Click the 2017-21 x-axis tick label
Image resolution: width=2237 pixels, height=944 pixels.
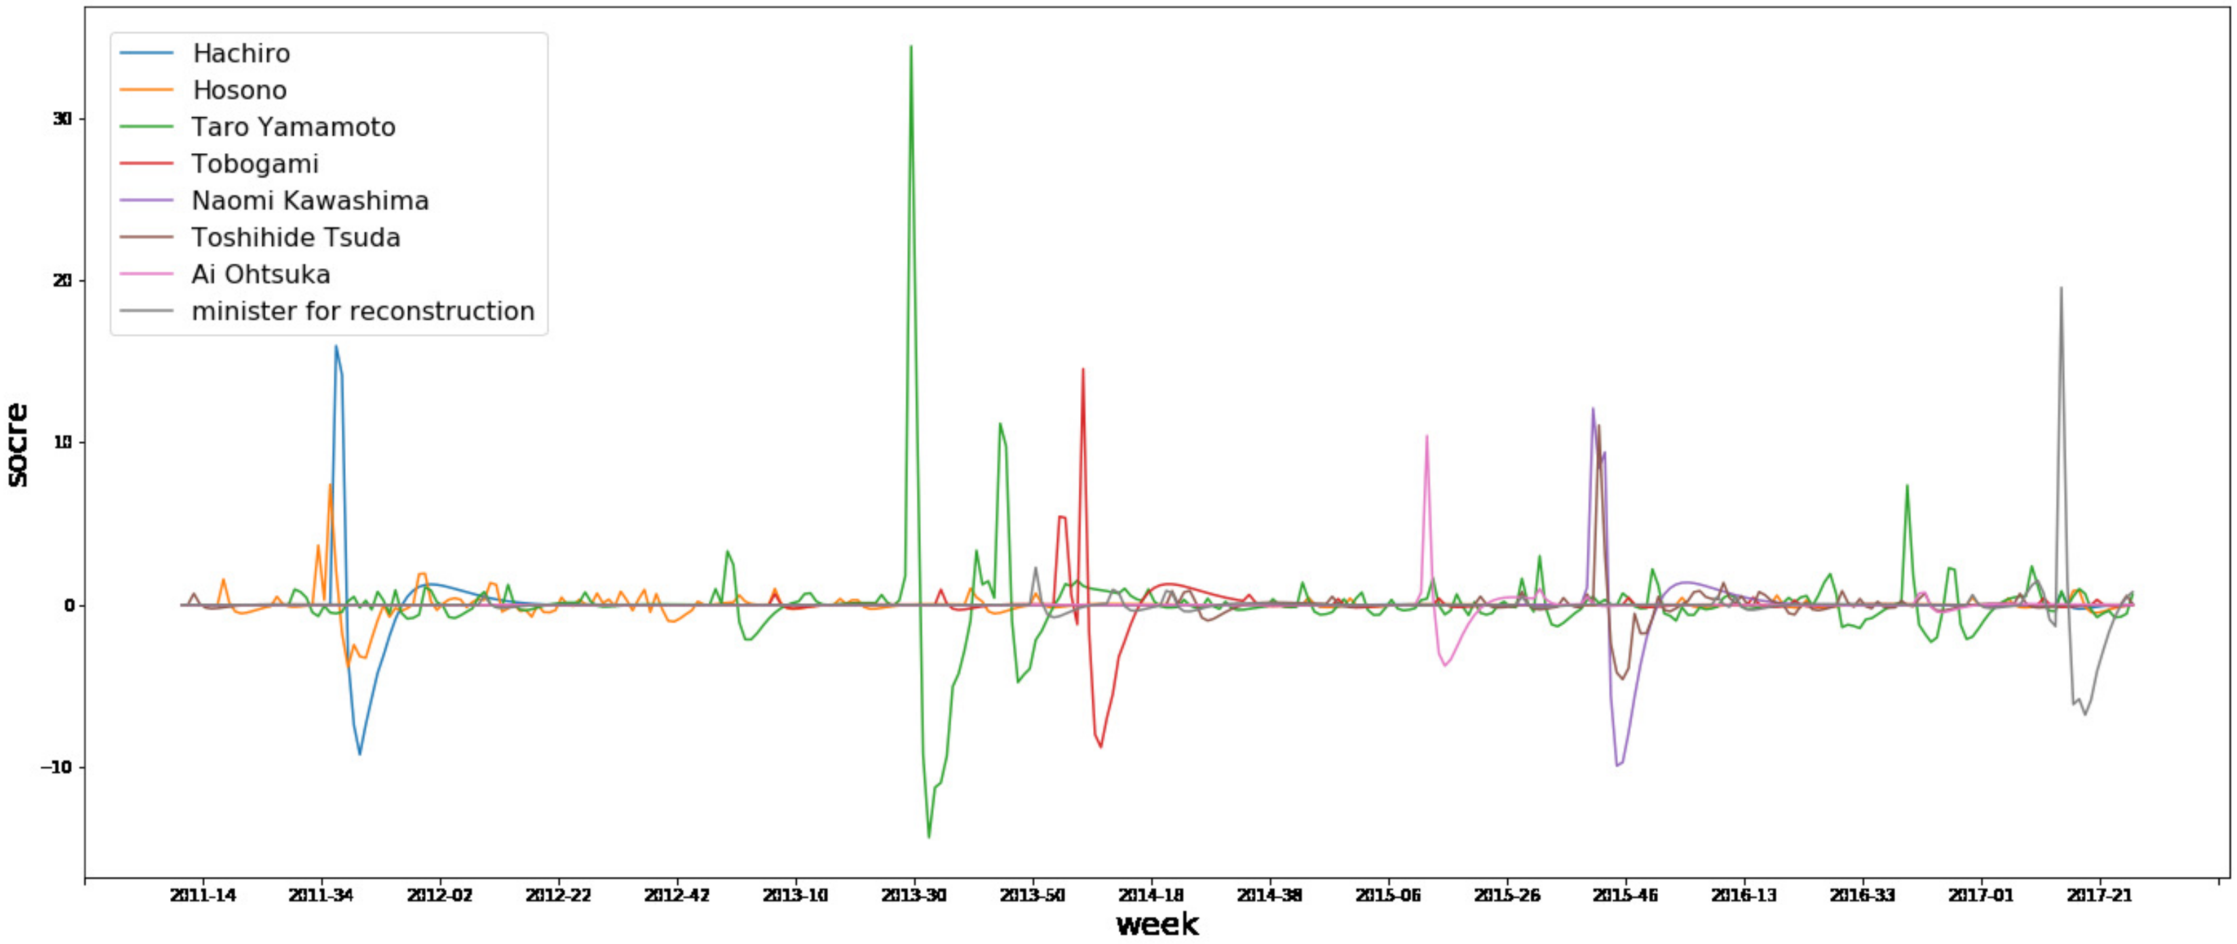pos(2099,895)
